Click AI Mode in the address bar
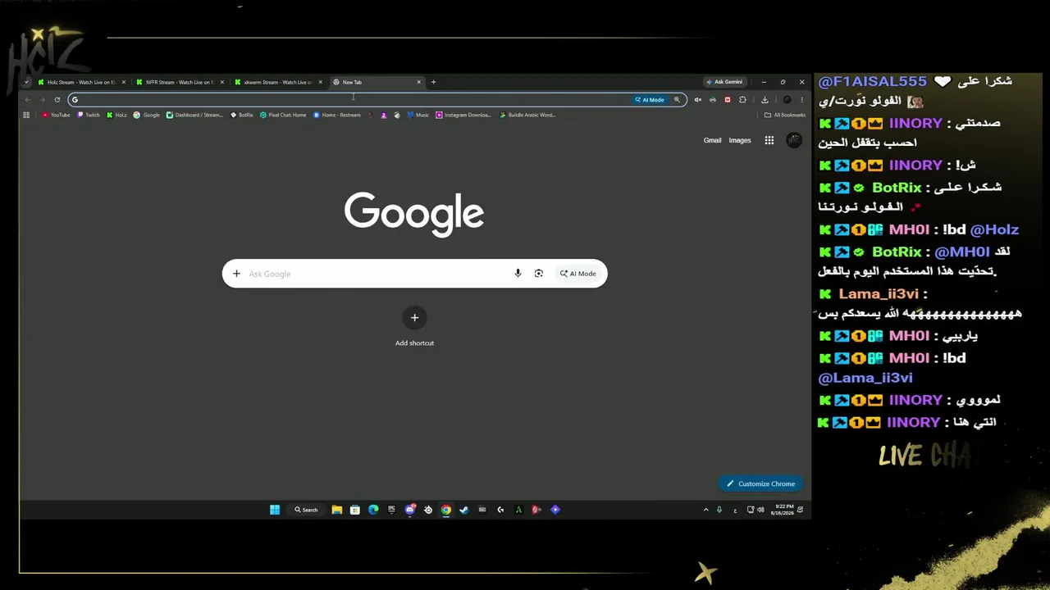This screenshot has height=590, width=1050. pyautogui.click(x=650, y=100)
